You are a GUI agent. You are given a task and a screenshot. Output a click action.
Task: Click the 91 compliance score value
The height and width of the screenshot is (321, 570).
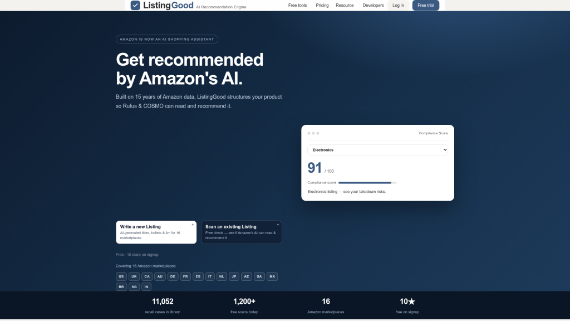tap(315, 168)
